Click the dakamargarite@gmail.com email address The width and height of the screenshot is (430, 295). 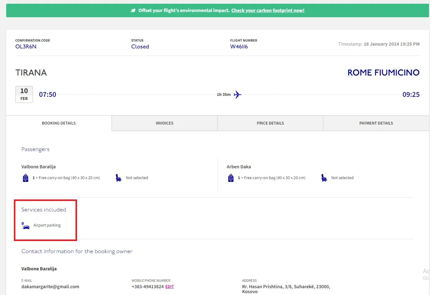[50, 287]
